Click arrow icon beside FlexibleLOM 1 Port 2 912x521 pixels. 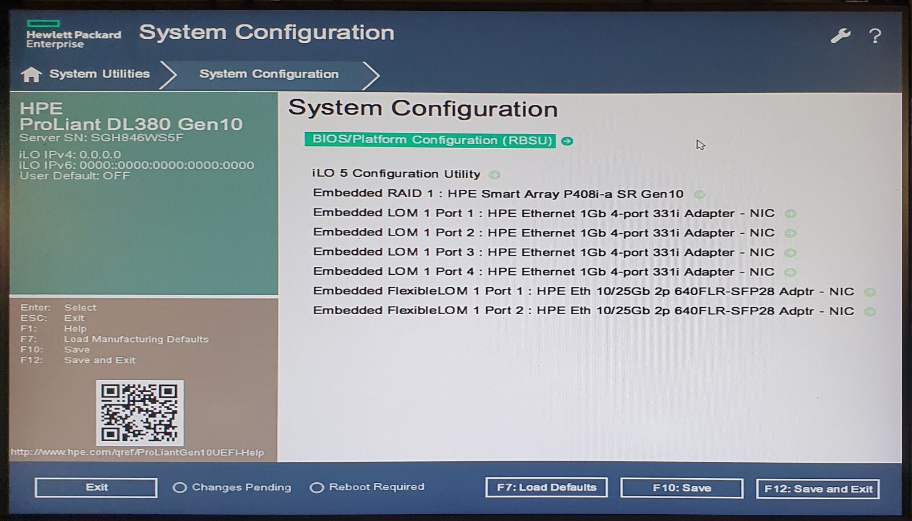coord(869,312)
